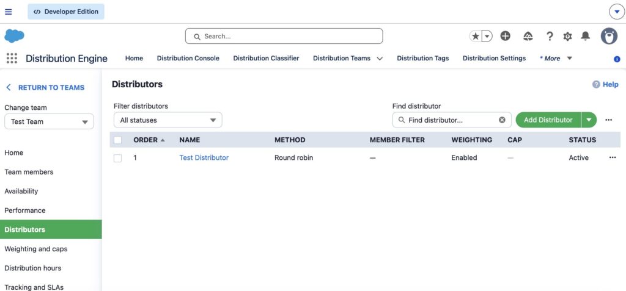The height and width of the screenshot is (291, 626).
Task: Click the Distribution Engine app name
Action: point(67,59)
